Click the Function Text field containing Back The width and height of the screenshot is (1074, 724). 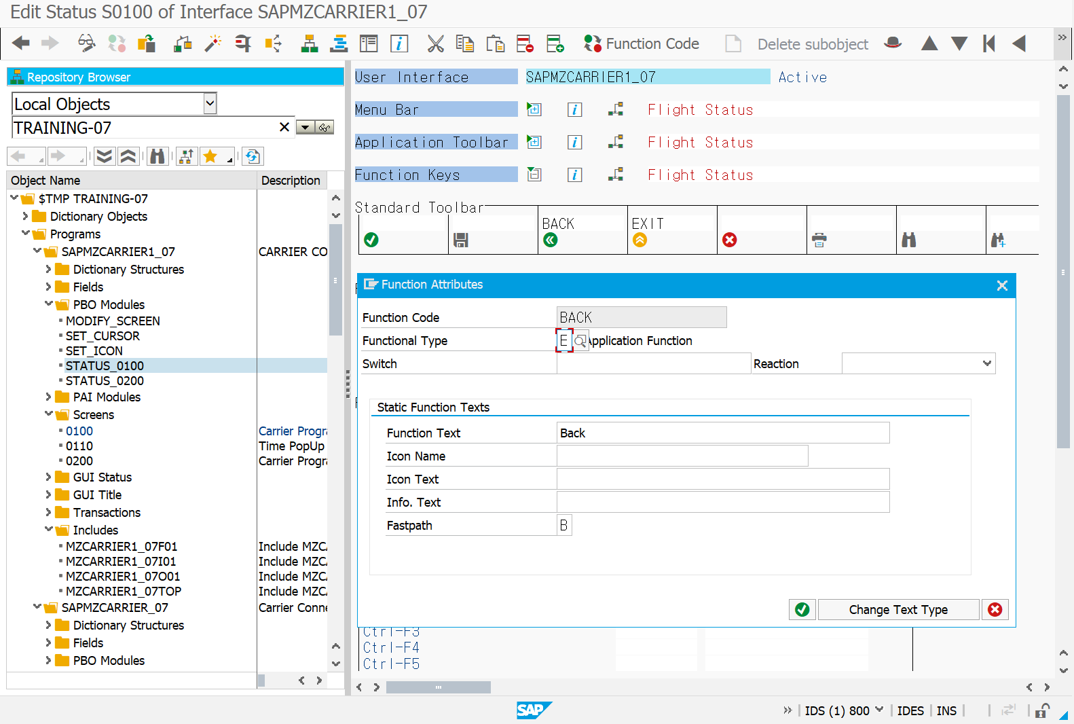click(x=723, y=433)
